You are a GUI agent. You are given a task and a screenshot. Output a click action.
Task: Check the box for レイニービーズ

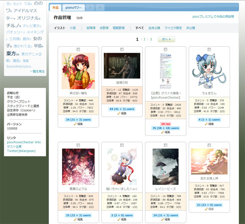pyautogui.click(x=165, y=145)
